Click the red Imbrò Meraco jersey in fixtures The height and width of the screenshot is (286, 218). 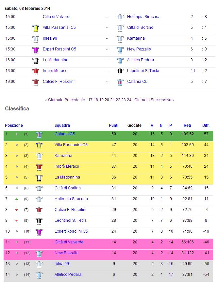[36, 71]
